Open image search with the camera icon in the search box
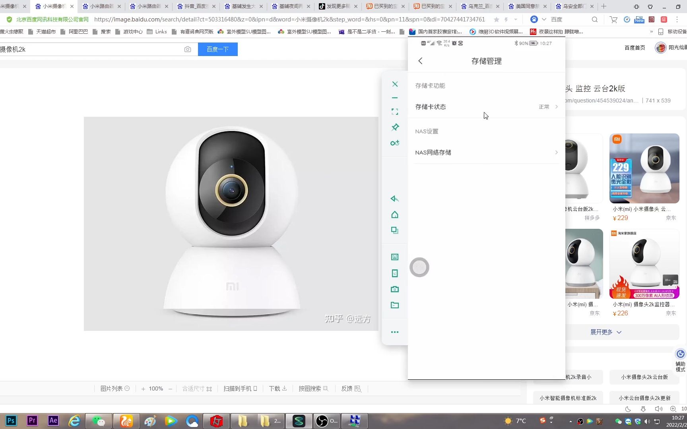The image size is (687, 429). tap(188, 49)
